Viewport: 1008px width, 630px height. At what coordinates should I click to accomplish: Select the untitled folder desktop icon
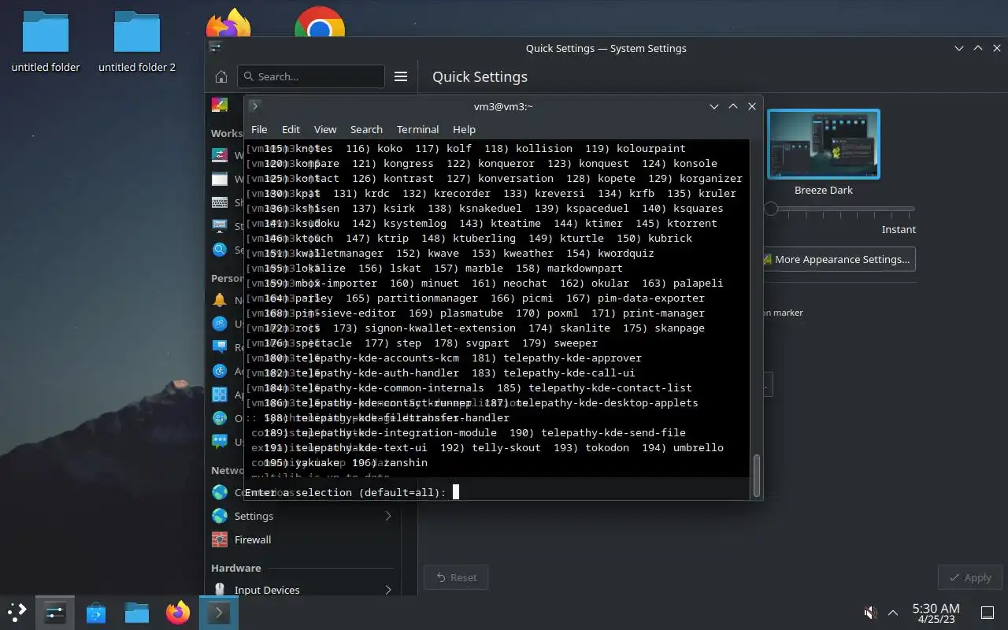pos(46,42)
